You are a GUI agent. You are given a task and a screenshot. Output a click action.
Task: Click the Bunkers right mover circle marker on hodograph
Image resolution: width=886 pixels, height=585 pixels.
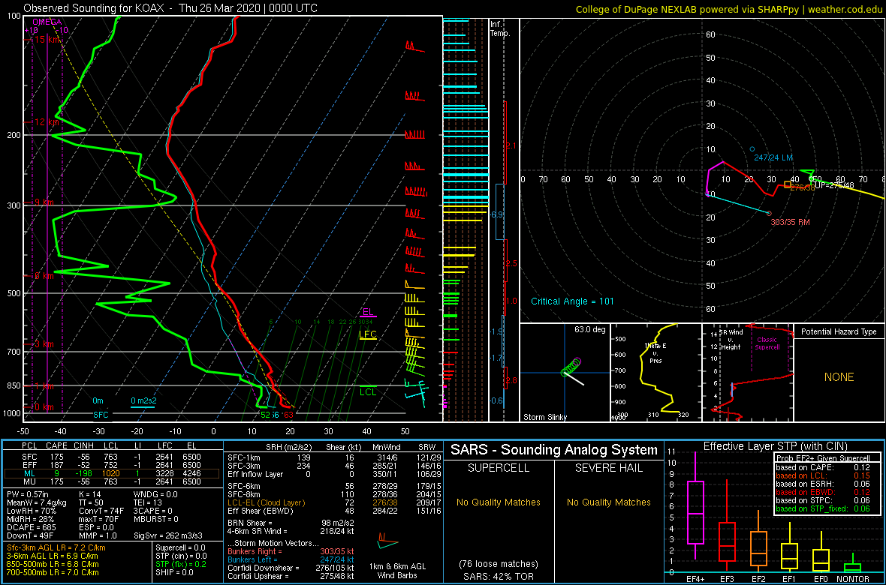[x=768, y=214]
